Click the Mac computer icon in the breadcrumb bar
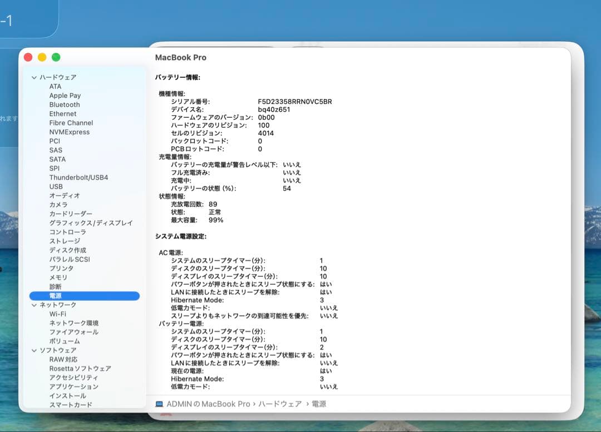601x432 pixels. click(x=159, y=404)
